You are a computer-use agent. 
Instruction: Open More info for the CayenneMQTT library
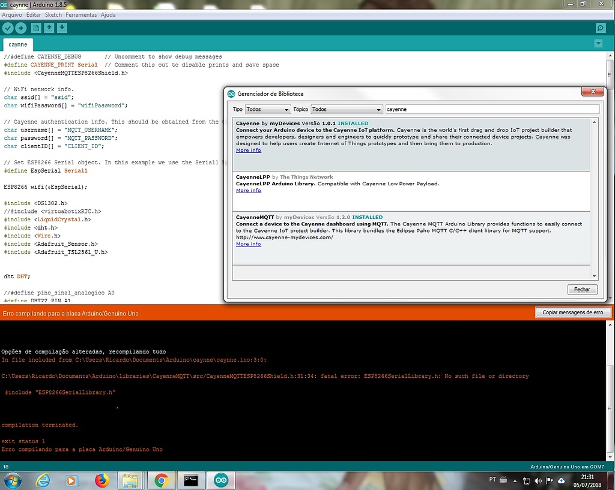[248, 244]
